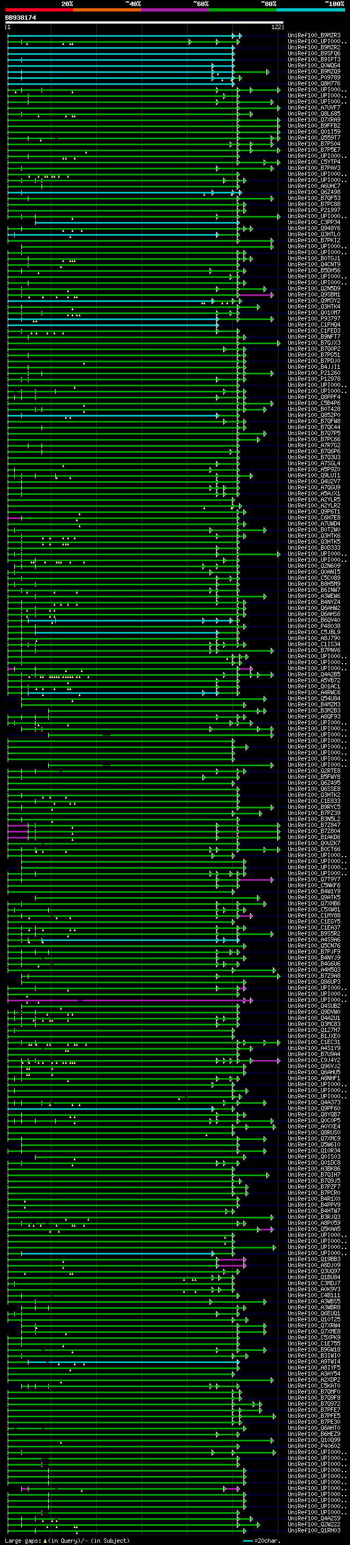The width and height of the screenshot is (350, 1545).
Task: Click the =20char. scale legend
Action: 262,1541
